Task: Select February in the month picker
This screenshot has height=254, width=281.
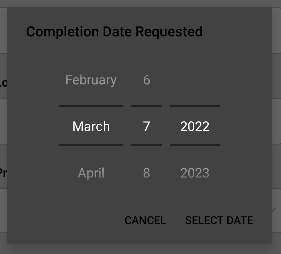Action: pyautogui.click(x=91, y=80)
